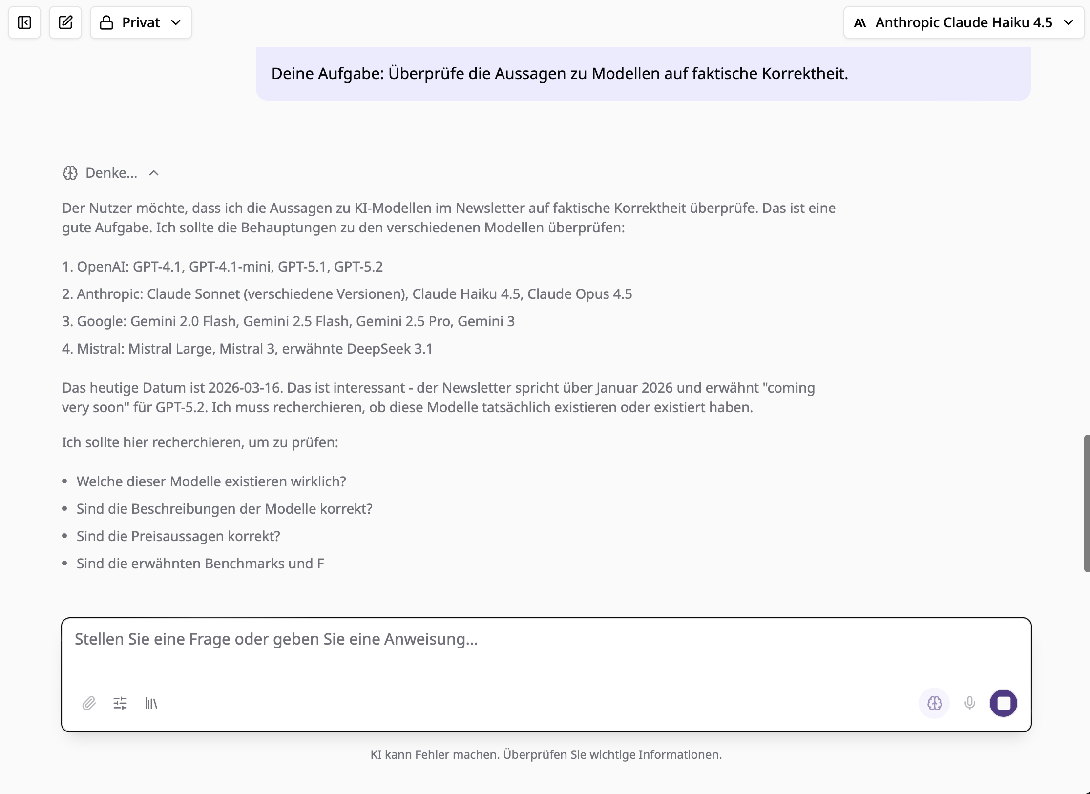Toggle the thinking mode brain button
This screenshot has height=794, width=1090.
pyautogui.click(x=934, y=703)
